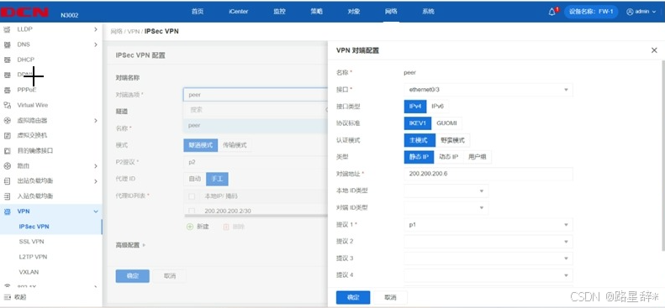Select IPv6 interface type

(x=438, y=107)
